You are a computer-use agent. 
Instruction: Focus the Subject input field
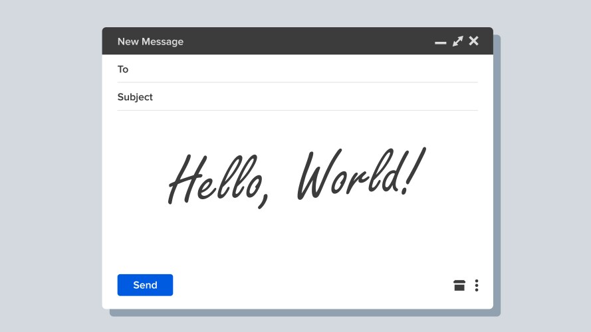point(312,97)
